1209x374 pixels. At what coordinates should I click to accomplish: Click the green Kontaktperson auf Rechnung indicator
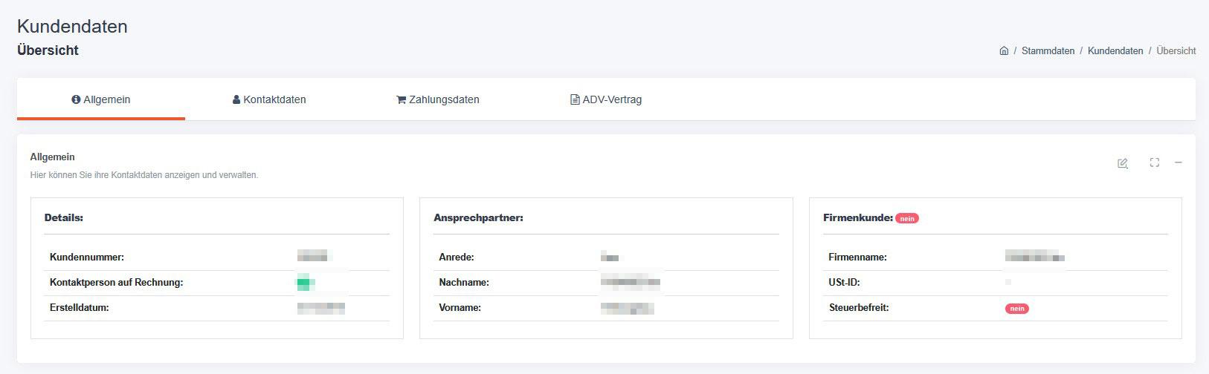pos(306,283)
